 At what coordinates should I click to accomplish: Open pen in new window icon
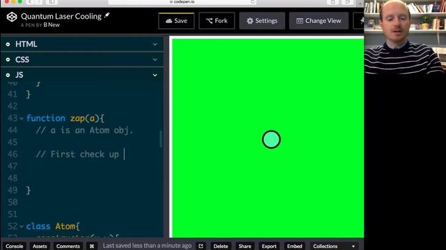pyautogui.click(x=201, y=246)
